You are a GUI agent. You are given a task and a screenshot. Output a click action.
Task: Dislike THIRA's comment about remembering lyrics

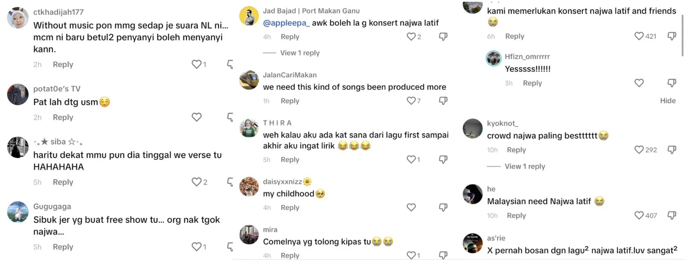point(443,159)
